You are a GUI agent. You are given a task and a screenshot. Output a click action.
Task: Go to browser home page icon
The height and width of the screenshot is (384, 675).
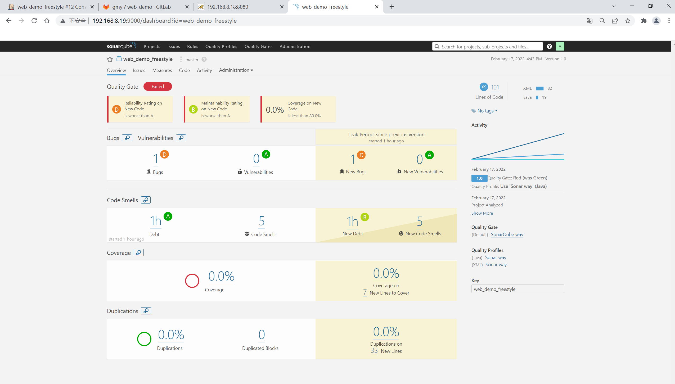(x=47, y=21)
